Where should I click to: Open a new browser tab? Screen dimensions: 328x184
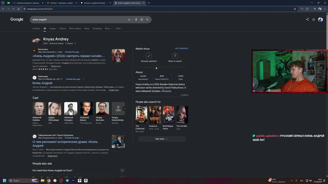click(x=149, y=3)
